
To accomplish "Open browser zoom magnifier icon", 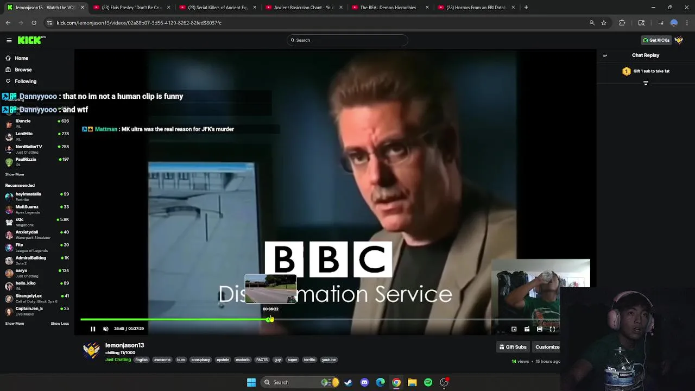I will [592, 23].
